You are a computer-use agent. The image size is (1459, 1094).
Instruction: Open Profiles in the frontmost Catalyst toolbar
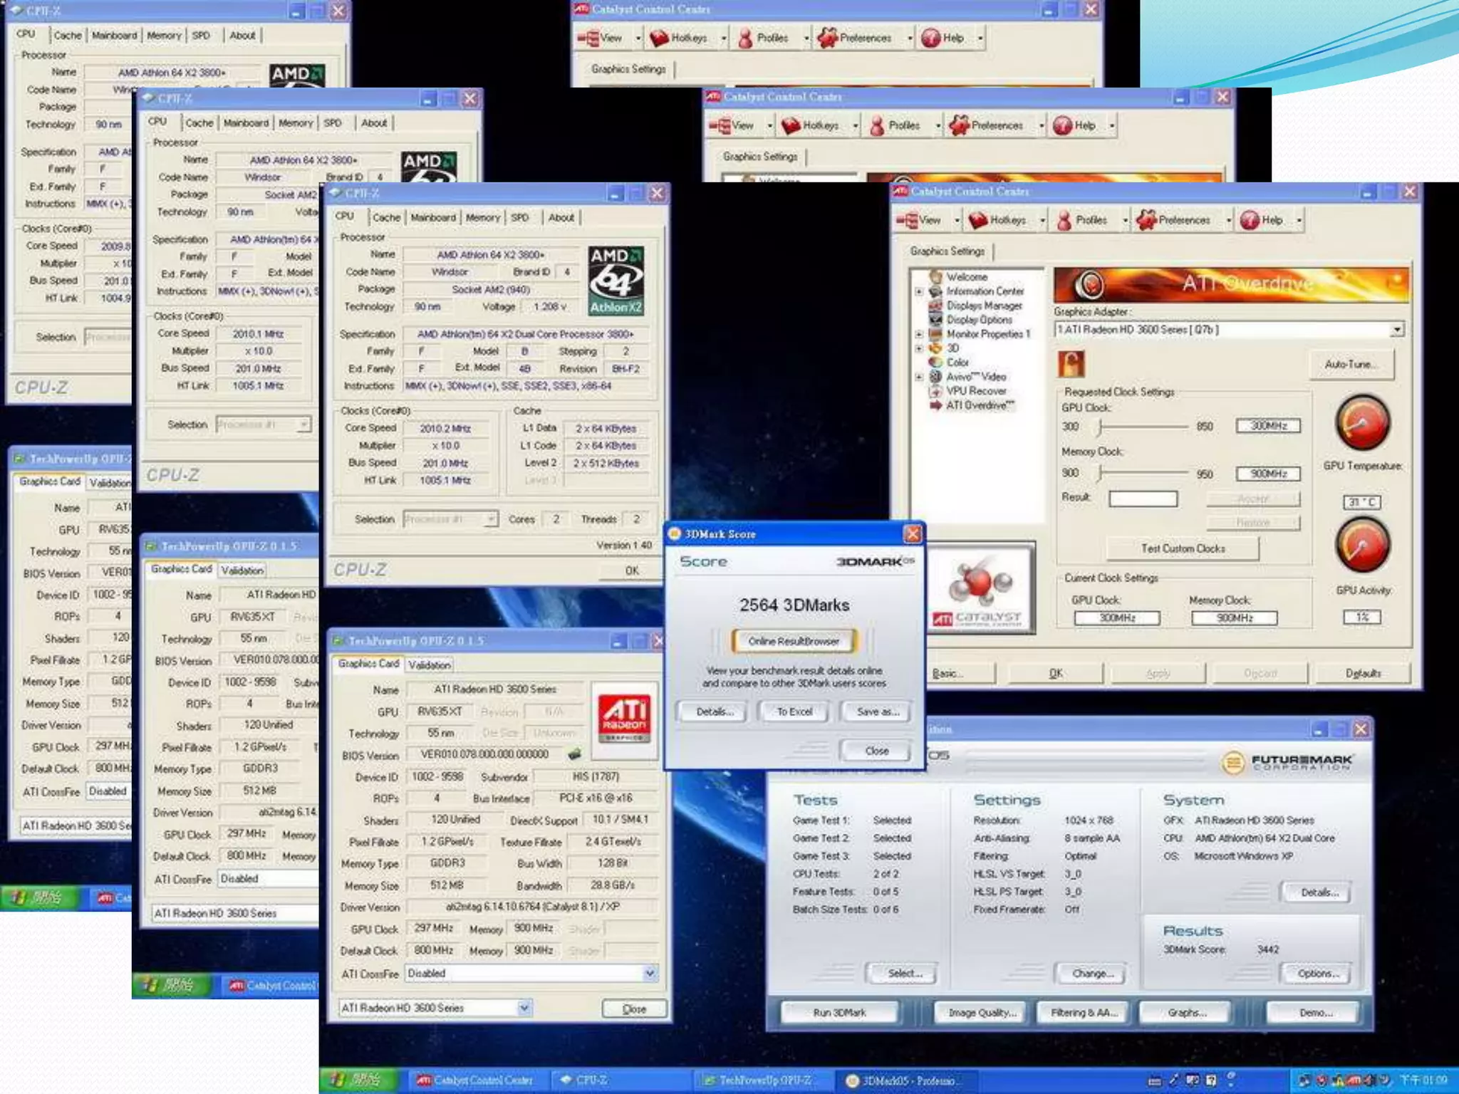pos(1082,221)
